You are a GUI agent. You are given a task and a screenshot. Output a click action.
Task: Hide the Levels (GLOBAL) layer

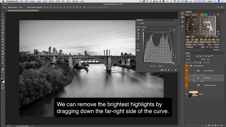click(187, 71)
